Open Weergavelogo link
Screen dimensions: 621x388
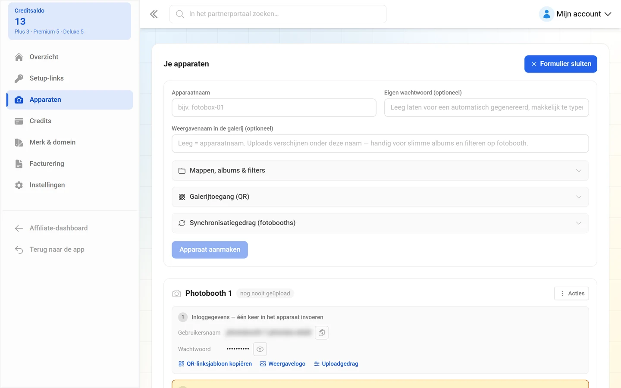282,364
